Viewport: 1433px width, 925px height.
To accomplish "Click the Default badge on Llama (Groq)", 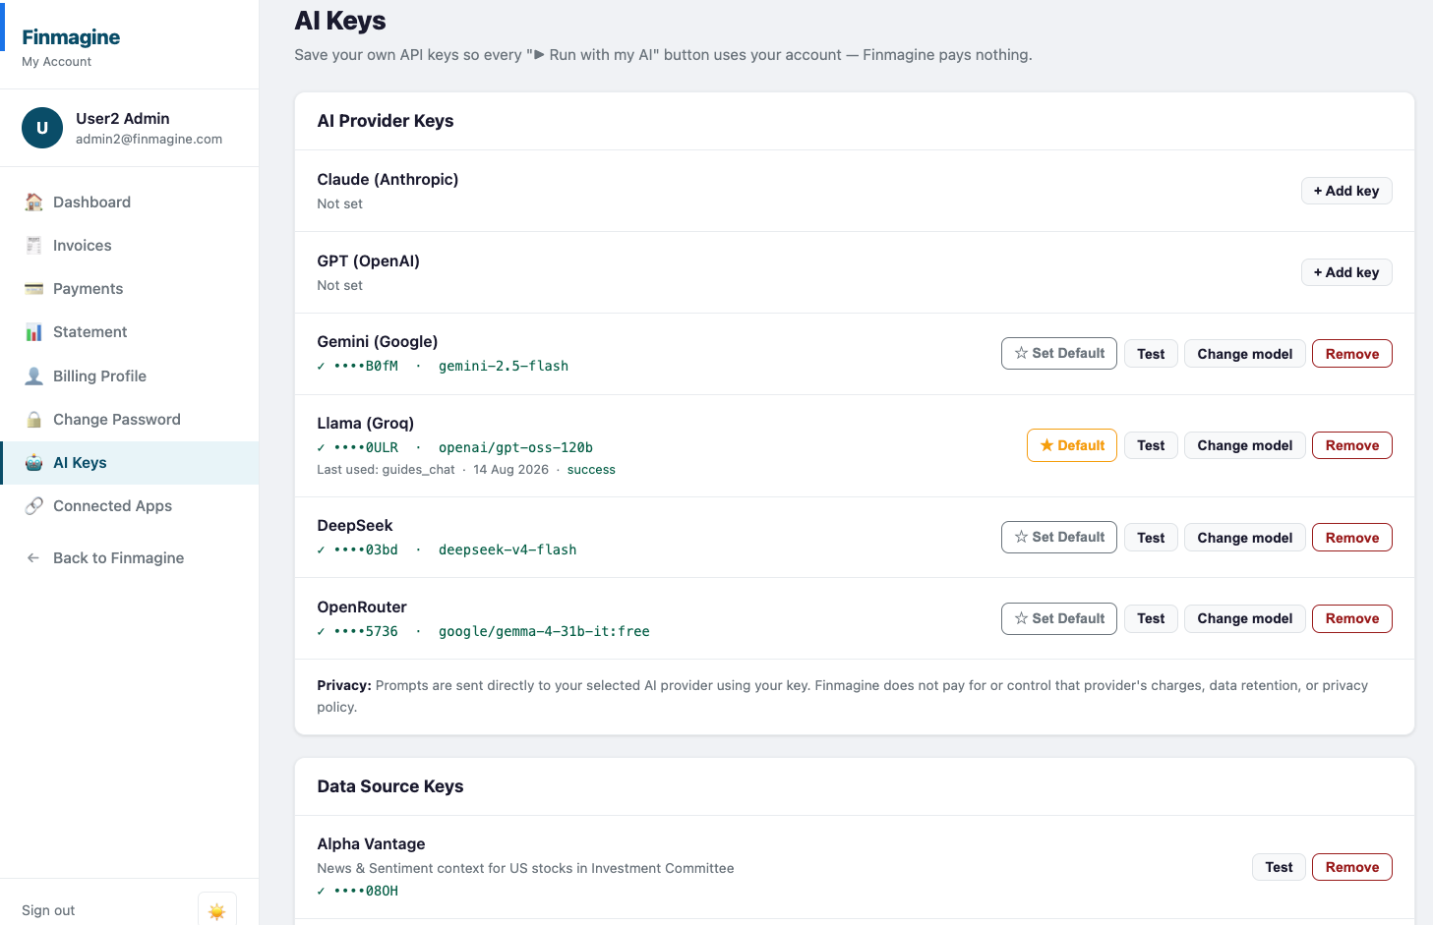I will tap(1072, 445).
